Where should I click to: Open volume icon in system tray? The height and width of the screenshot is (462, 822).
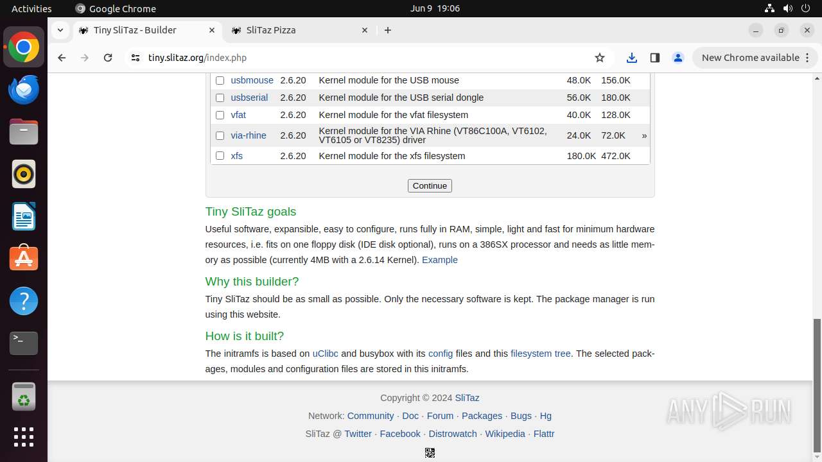point(788,8)
